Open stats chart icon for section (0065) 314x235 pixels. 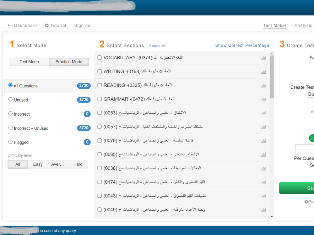263,154
